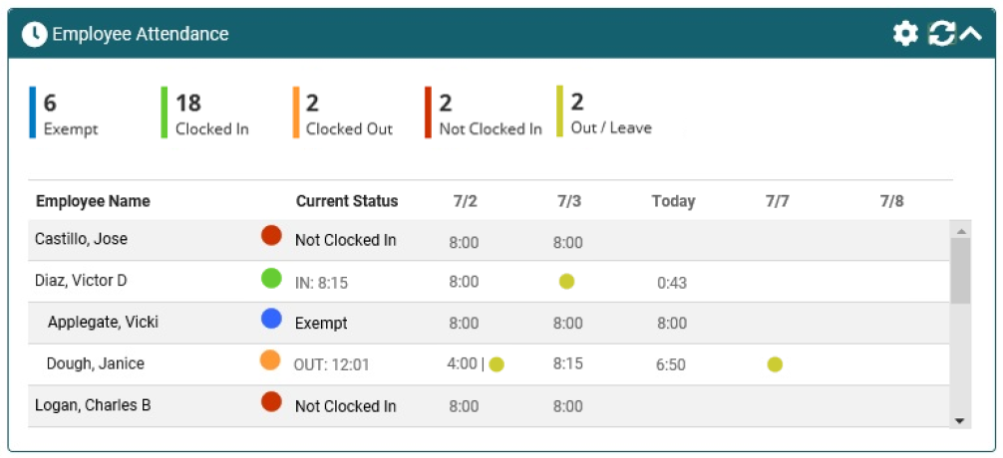This screenshot has height=458, width=1003.
Task: Open the widget settings gear
Action: [x=905, y=33]
